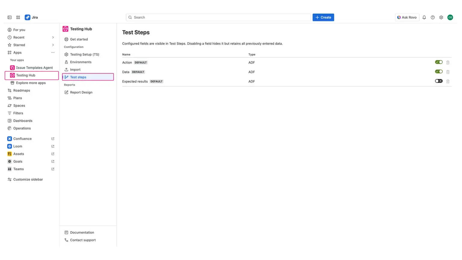
Task: Collapse the navigation sidebar panel icon
Action: pyautogui.click(x=9, y=17)
